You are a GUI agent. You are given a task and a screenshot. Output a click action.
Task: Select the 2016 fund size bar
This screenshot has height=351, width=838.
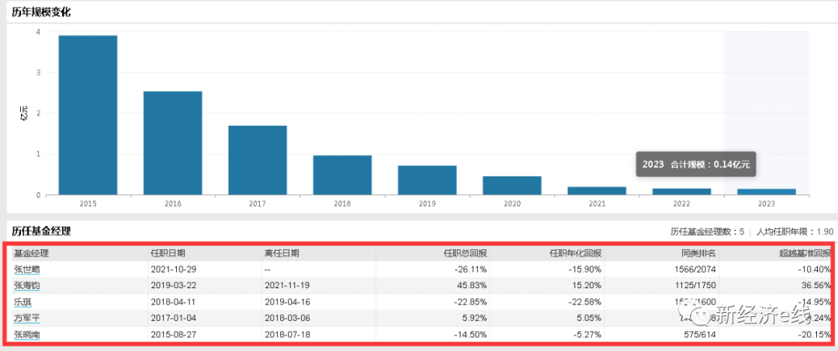(172, 143)
